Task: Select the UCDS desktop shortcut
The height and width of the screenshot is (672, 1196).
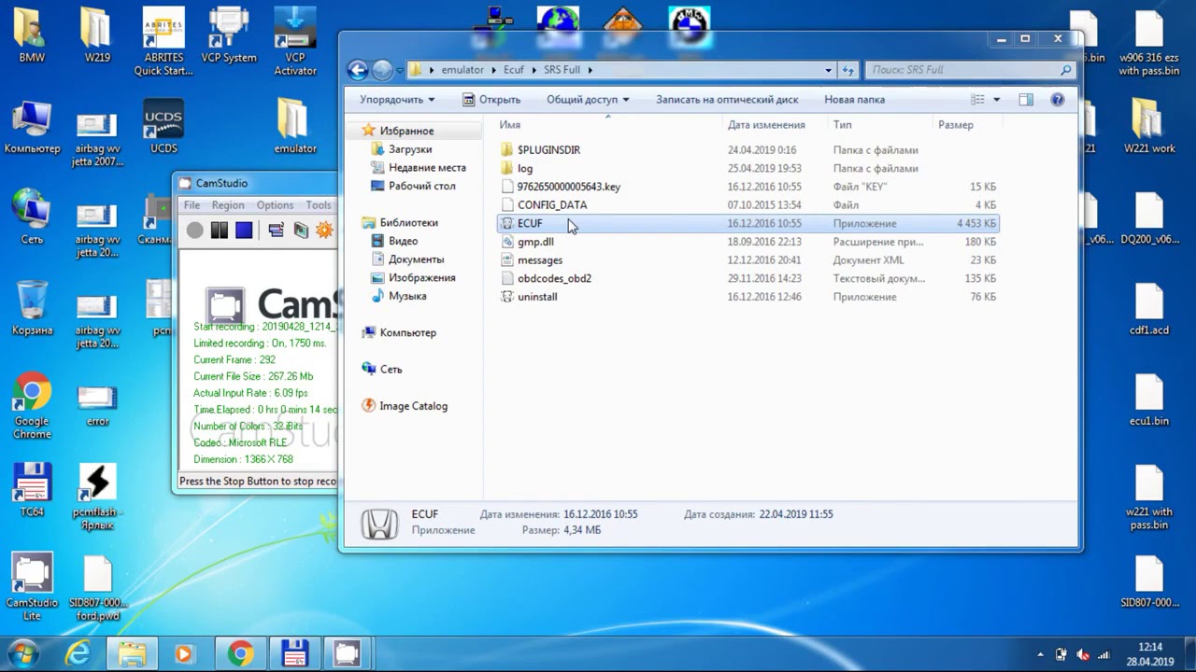Action: (x=164, y=128)
